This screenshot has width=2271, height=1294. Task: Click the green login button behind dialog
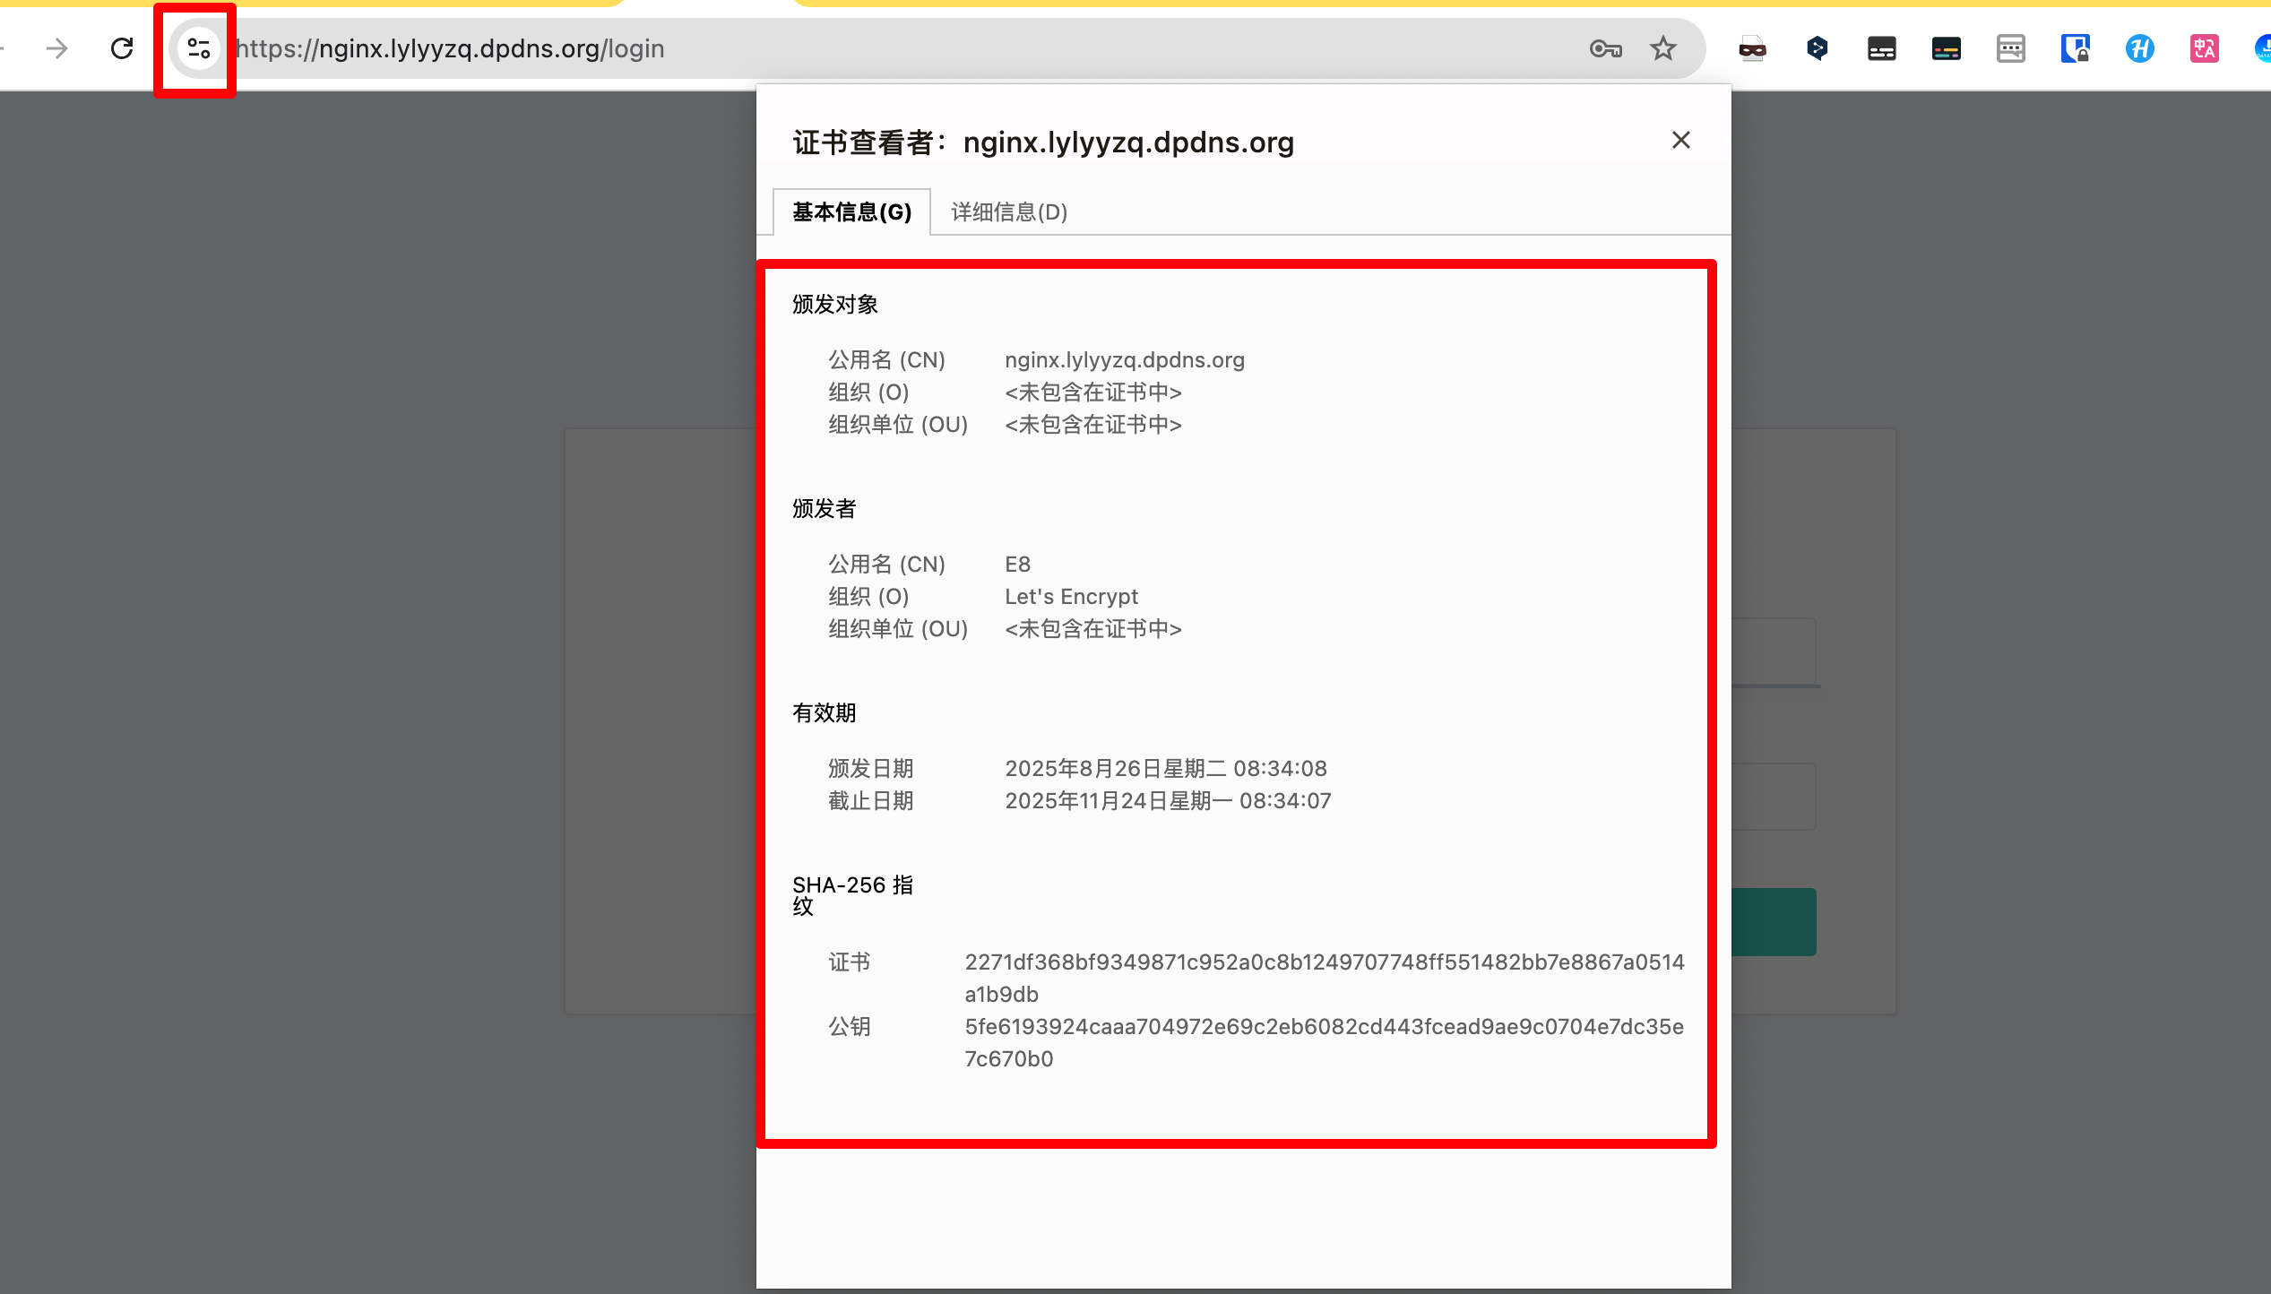pyautogui.click(x=1773, y=921)
